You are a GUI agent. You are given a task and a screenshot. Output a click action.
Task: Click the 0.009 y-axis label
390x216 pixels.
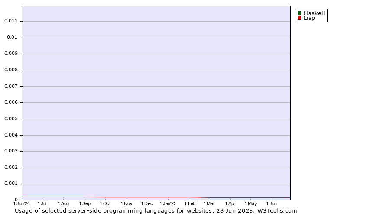(11, 53)
